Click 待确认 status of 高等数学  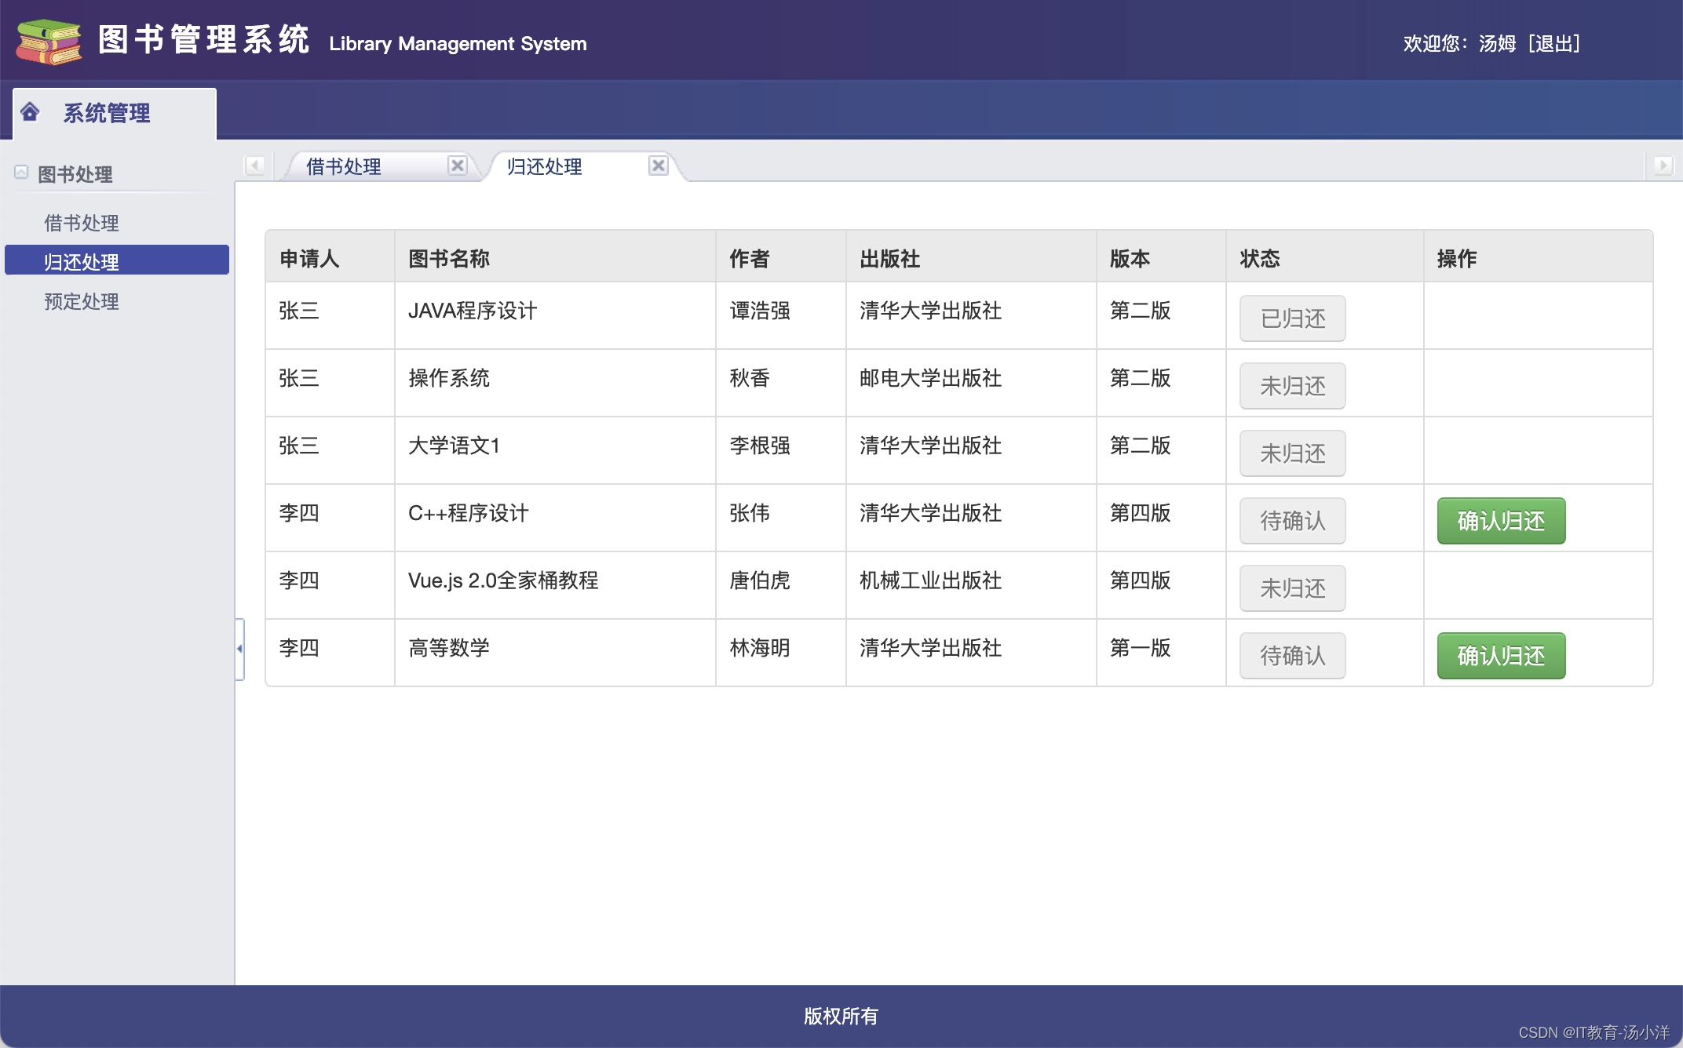(x=1292, y=656)
